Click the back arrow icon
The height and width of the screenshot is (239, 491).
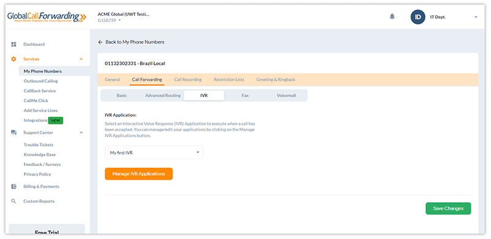(100, 42)
